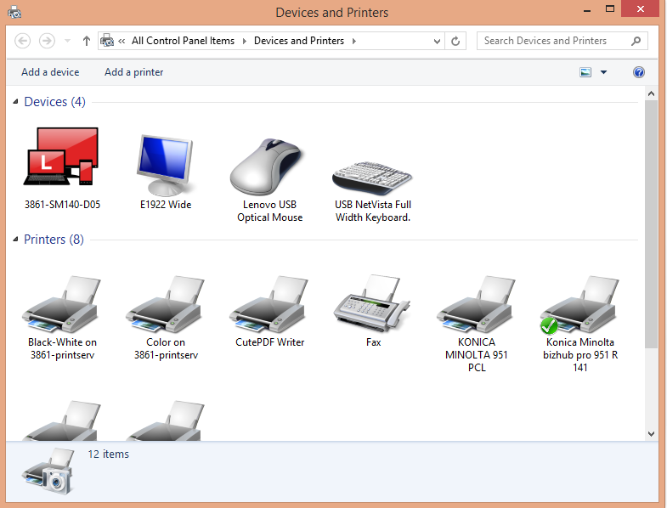The image size is (667, 508).
Task: Select the Color on 3861-printserv printer icon
Action: point(165,304)
